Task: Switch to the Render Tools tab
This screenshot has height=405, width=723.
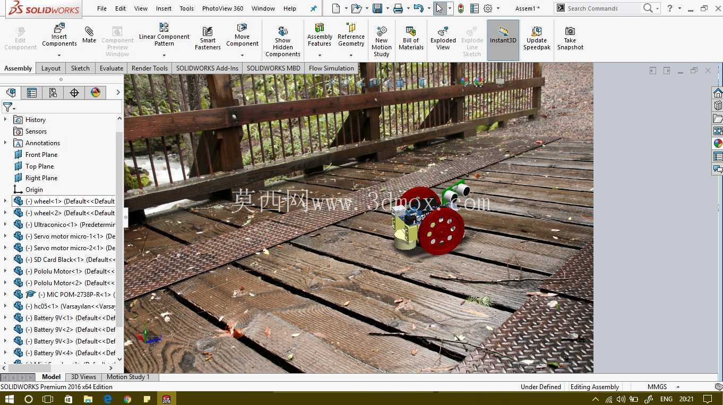Action: [x=150, y=68]
